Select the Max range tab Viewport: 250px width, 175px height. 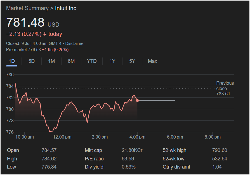(152, 61)
